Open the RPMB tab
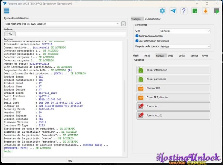The image size is (223, 165). tap(205, 56)
